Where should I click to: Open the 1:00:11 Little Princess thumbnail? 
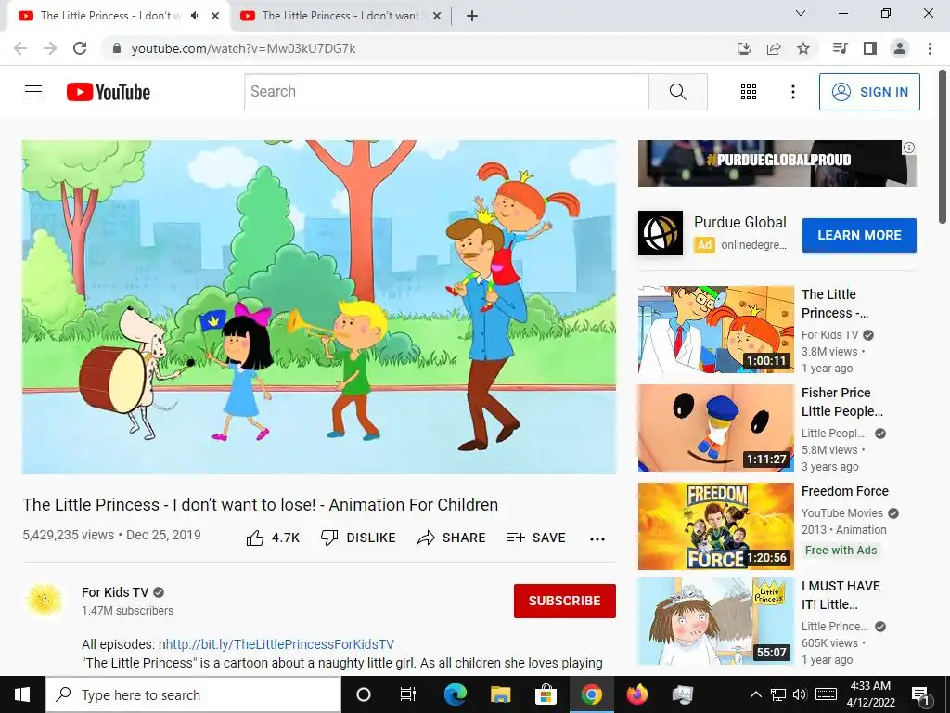tap(715, 330)
